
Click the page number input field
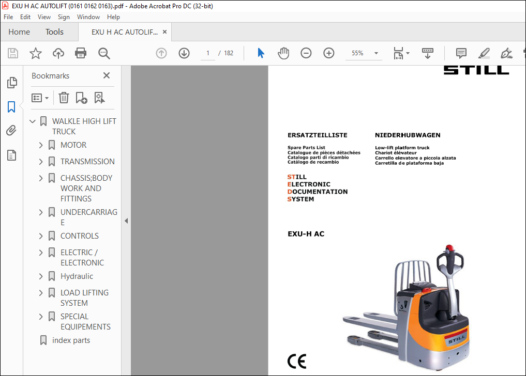[x=207, y=53]
